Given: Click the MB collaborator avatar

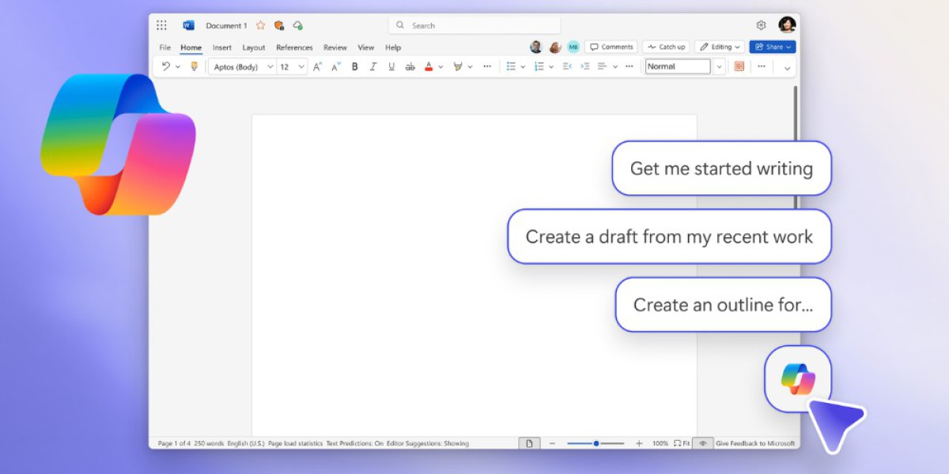Looking at the screenshot, I should (573, 47).
